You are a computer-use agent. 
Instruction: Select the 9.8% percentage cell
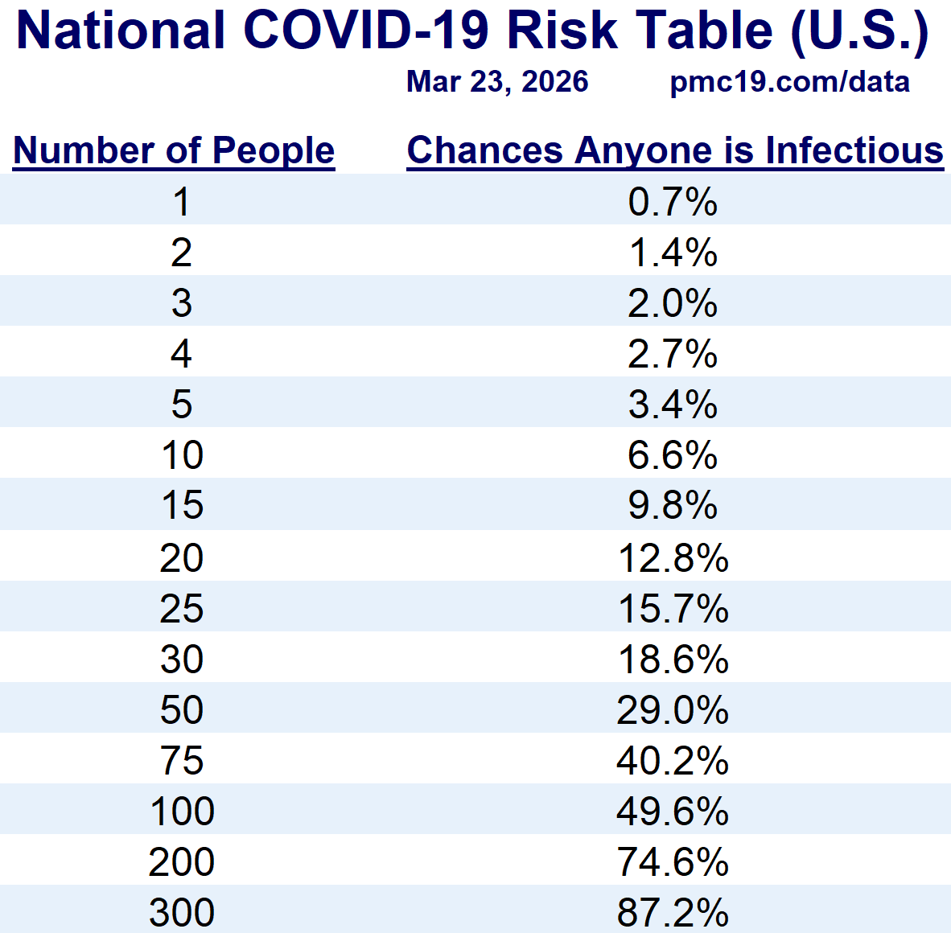673,506
